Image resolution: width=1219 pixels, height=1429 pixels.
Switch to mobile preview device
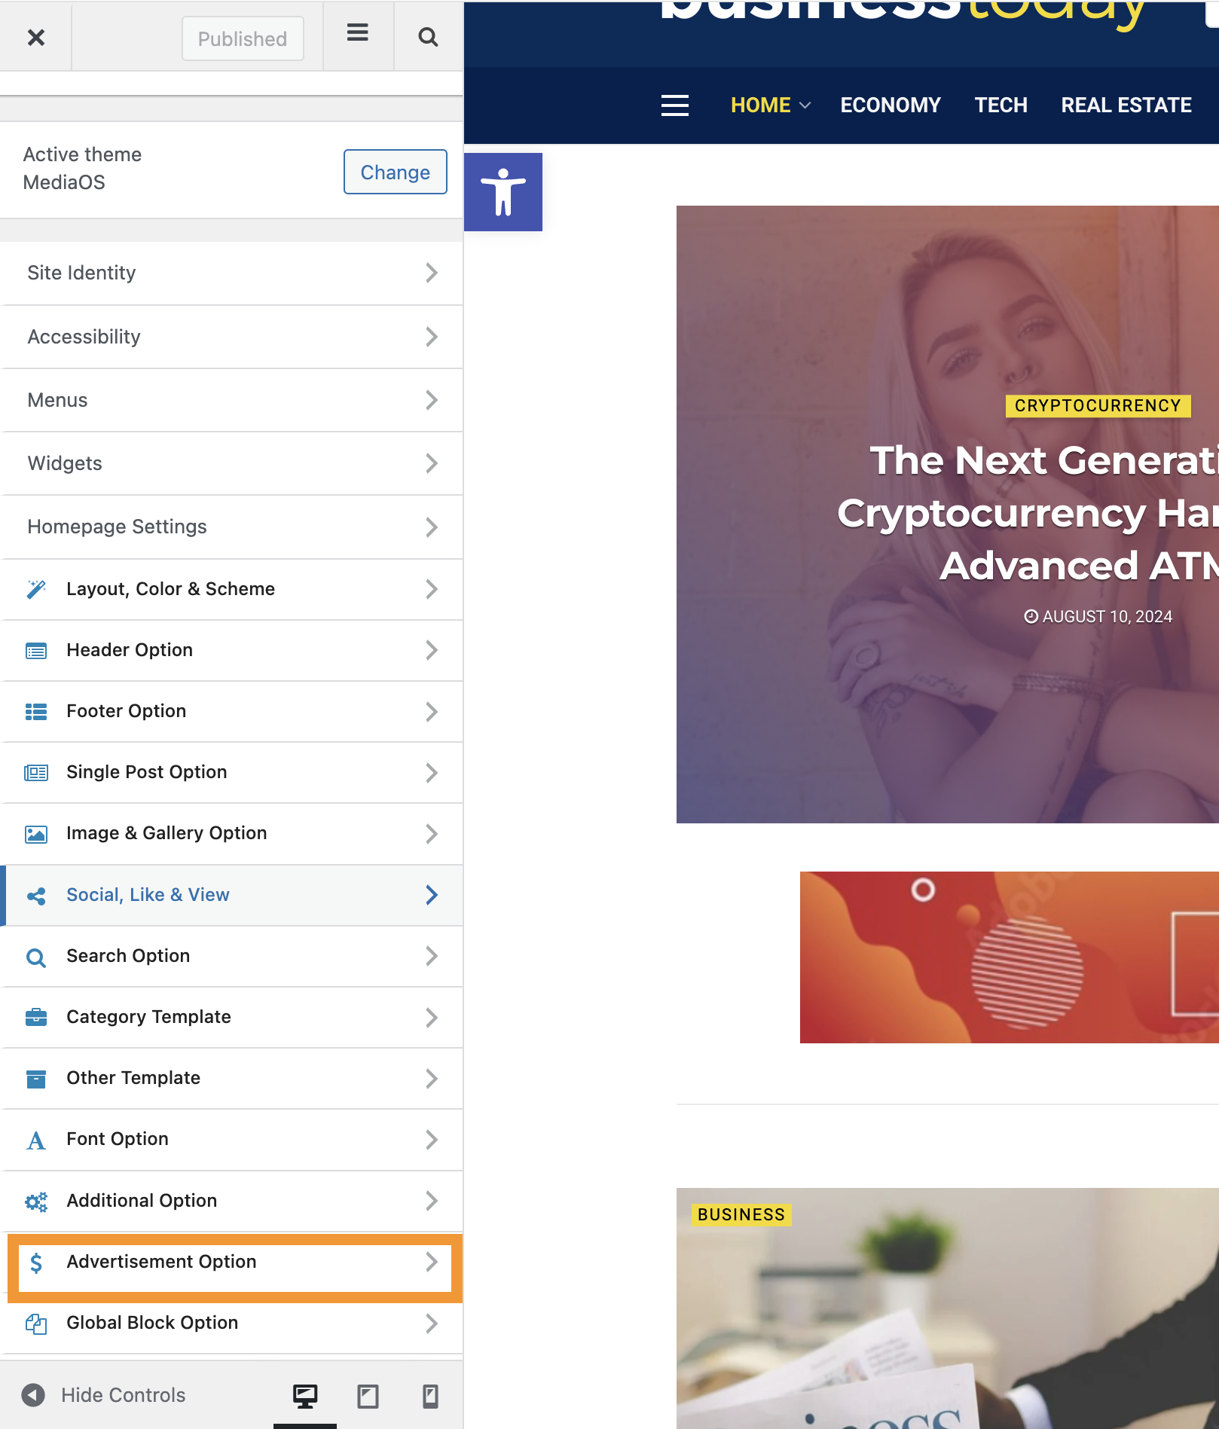coord(430,1396)
